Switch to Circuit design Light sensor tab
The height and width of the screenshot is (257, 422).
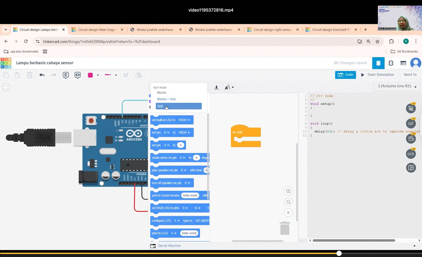(273, 30)
